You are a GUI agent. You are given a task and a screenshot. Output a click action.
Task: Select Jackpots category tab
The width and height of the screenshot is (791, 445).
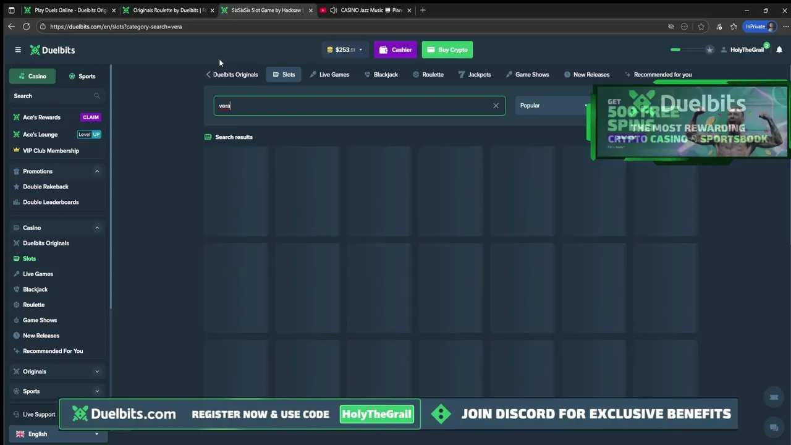coord(475,75)
